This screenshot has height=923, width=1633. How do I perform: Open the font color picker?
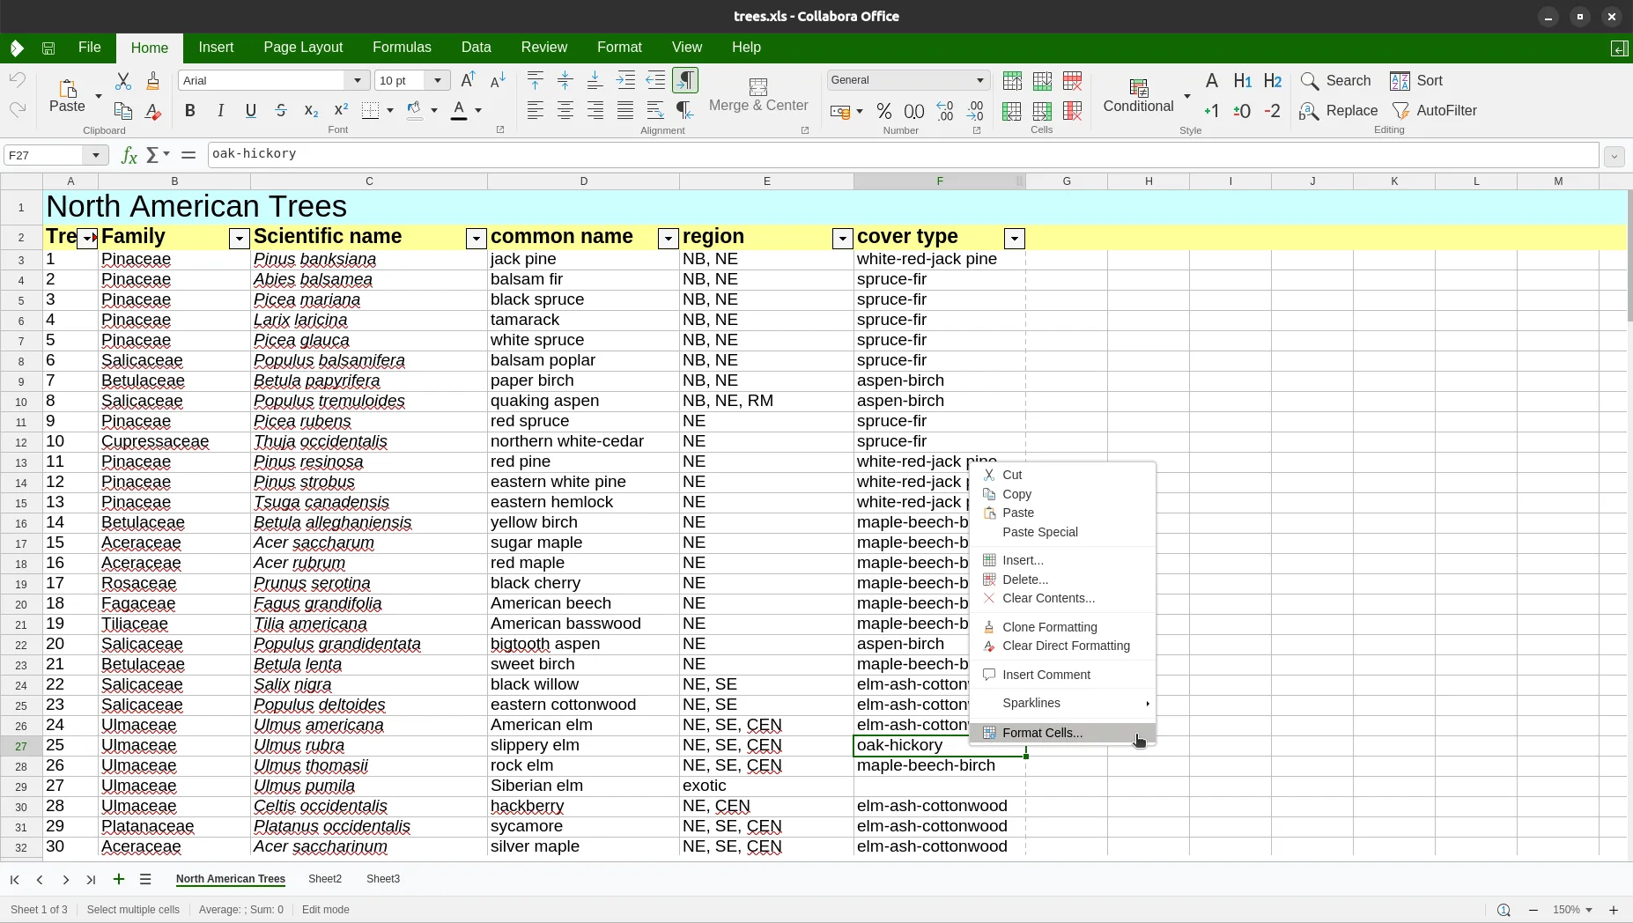click(477, 111)
